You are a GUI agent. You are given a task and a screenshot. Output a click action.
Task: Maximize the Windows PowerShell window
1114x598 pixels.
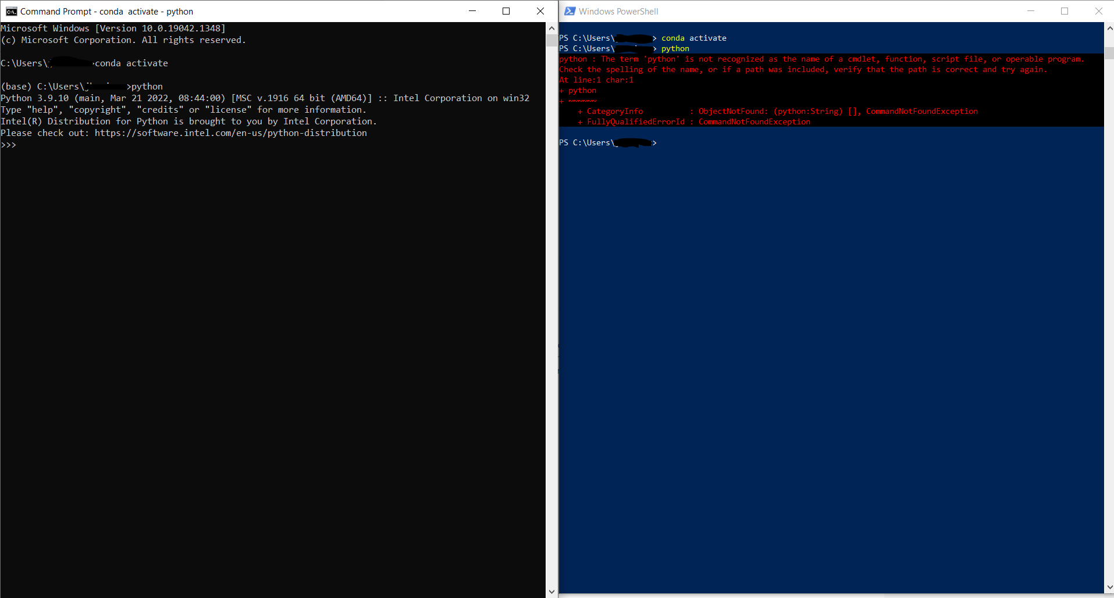point(1065,11)
